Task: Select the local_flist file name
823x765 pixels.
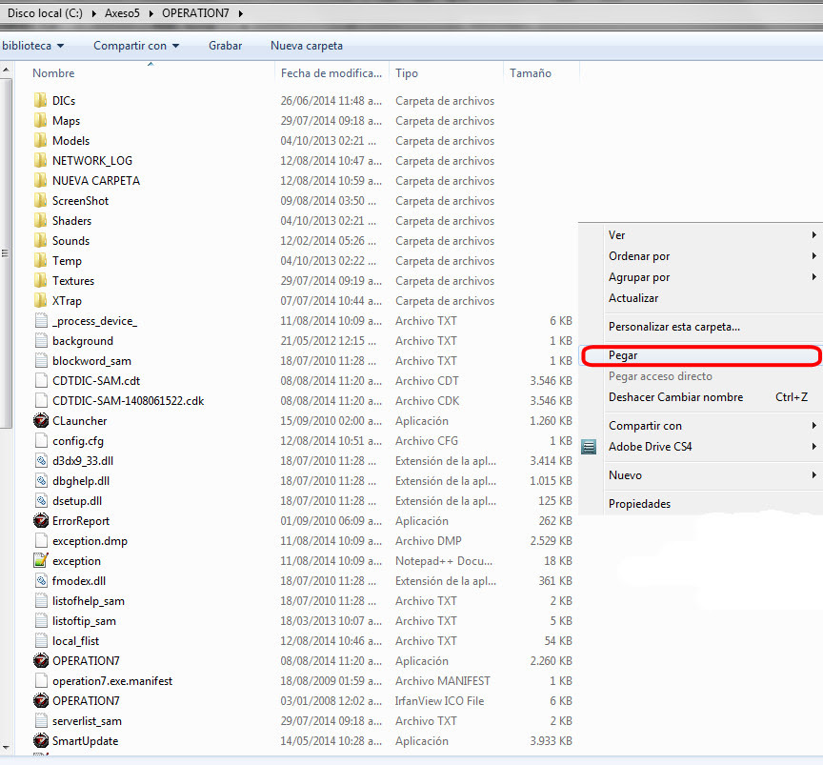Action: coord(75,641)
